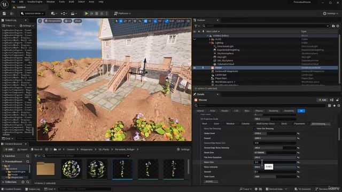Click the Add component button in Details
The height and width of the screenshot is (192, 342).
point(322,100)
